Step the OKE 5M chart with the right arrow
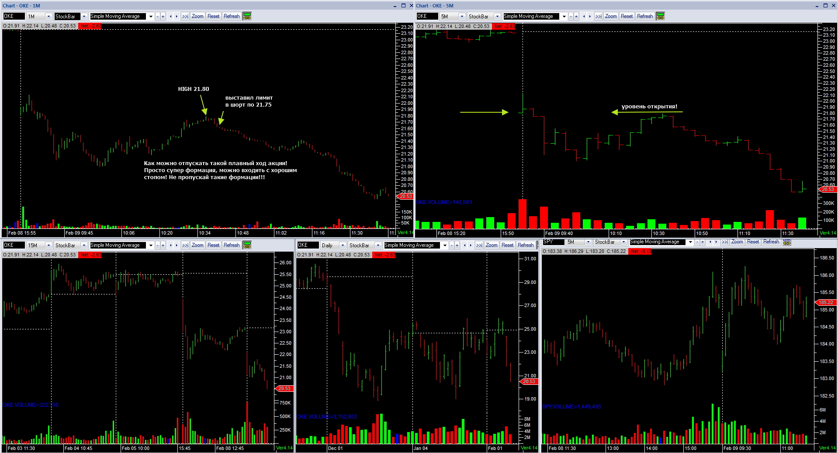 click(590, 16)
